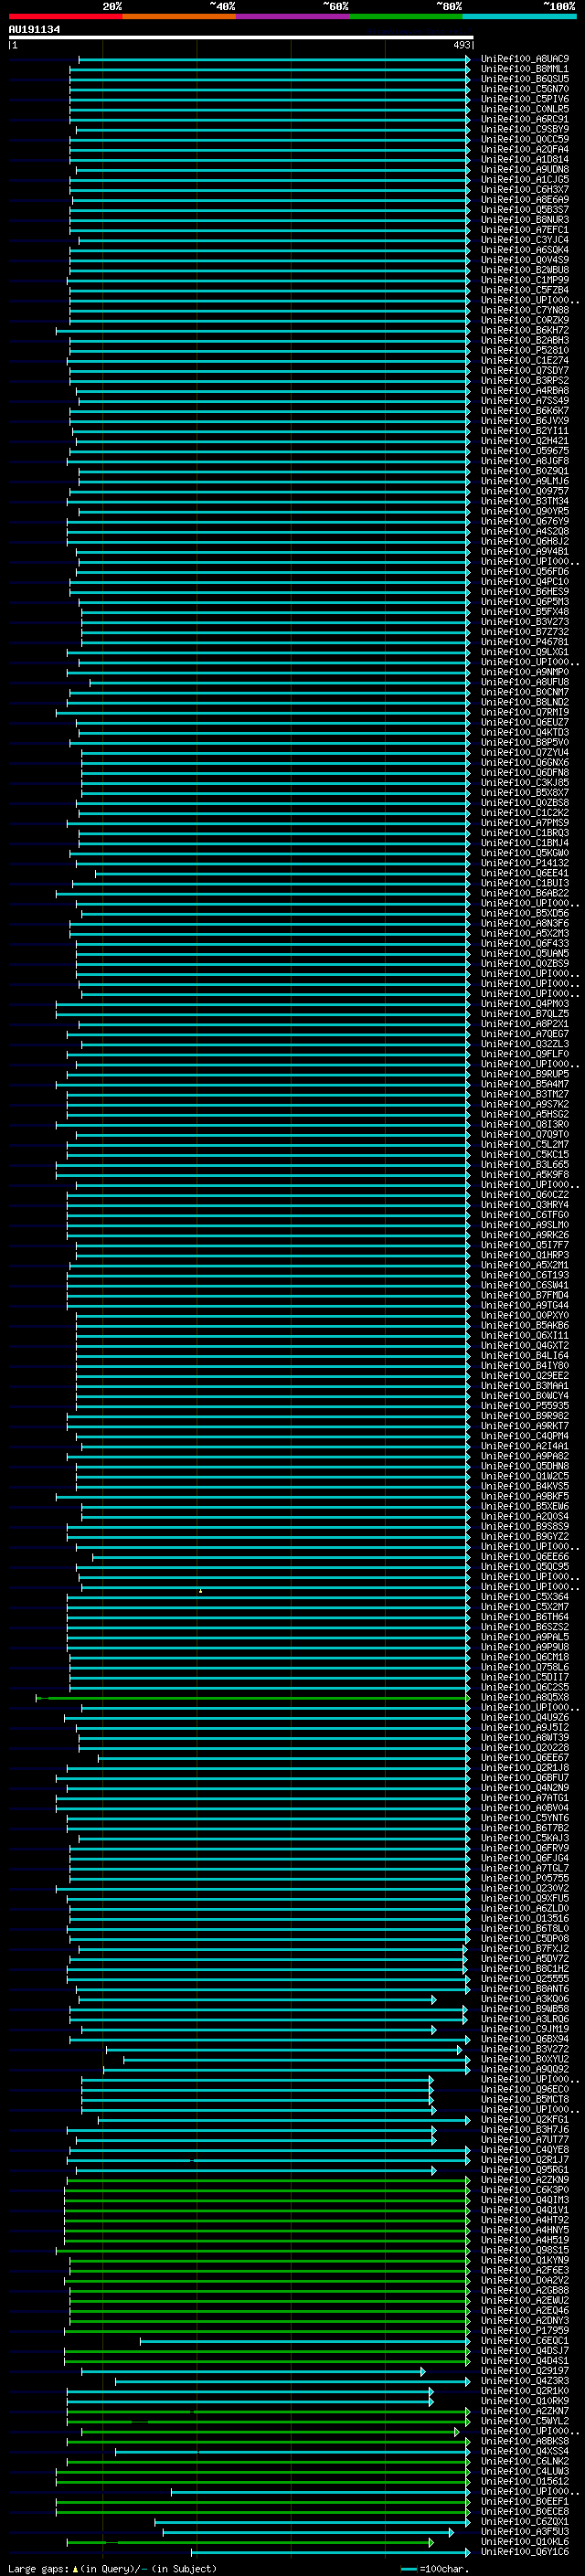The width and height of the screenshot is (585, 2576).
Task: Select the UniRef100_Q6EE67 label
Action: [525, 1757]
